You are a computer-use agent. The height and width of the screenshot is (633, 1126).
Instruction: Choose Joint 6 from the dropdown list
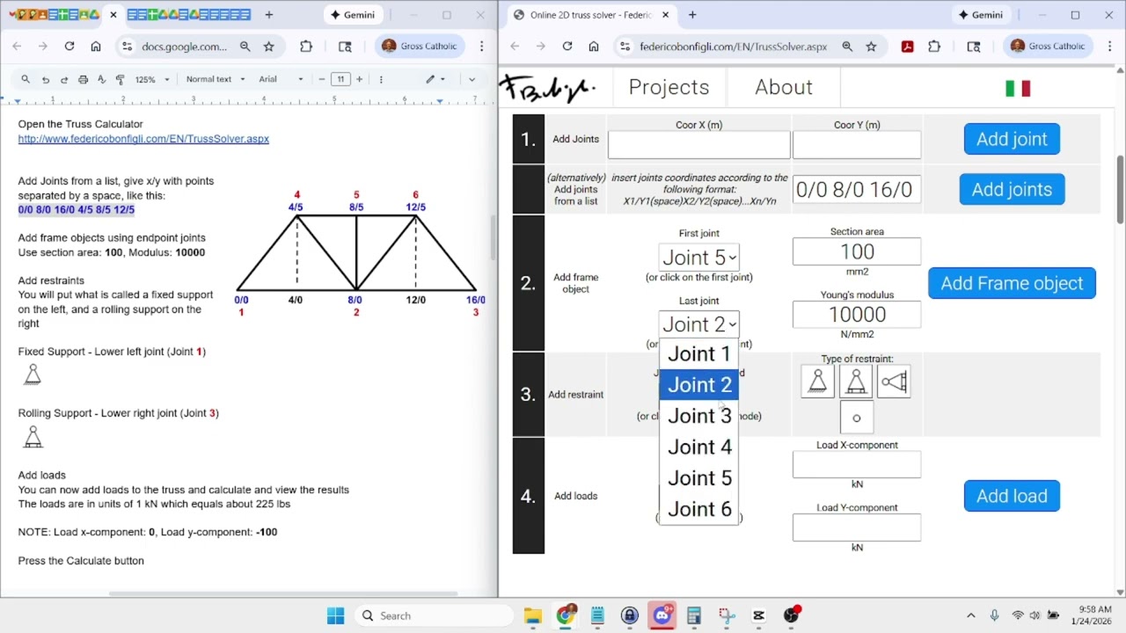(x=699, y=509)
